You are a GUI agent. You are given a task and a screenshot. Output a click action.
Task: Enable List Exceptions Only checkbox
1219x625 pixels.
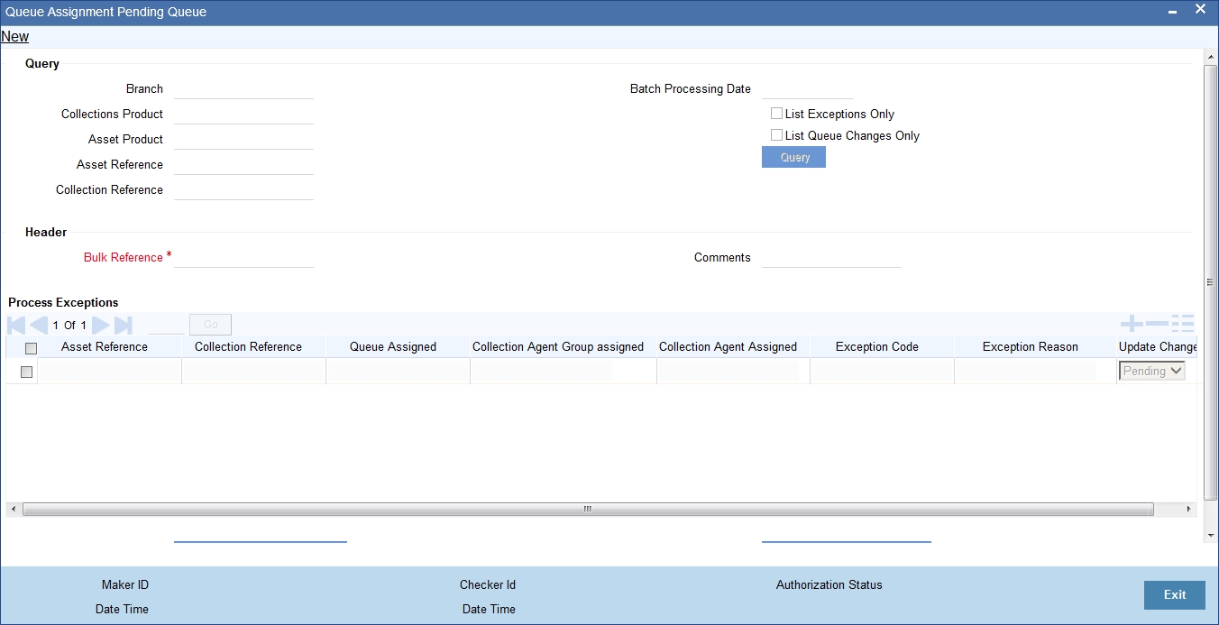tap(777, 114)
